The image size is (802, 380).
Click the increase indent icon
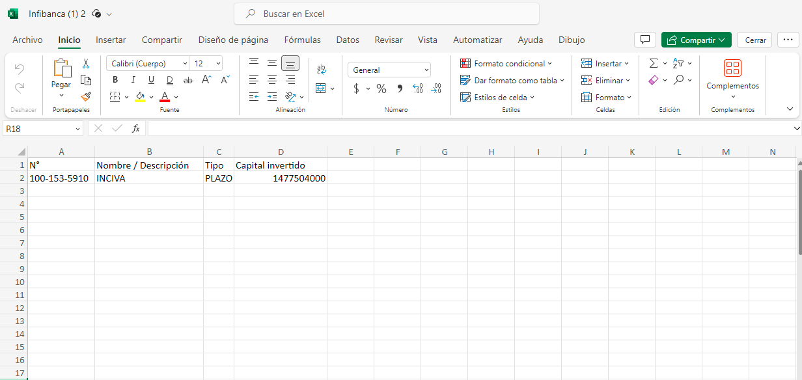[x=272, y=97]
